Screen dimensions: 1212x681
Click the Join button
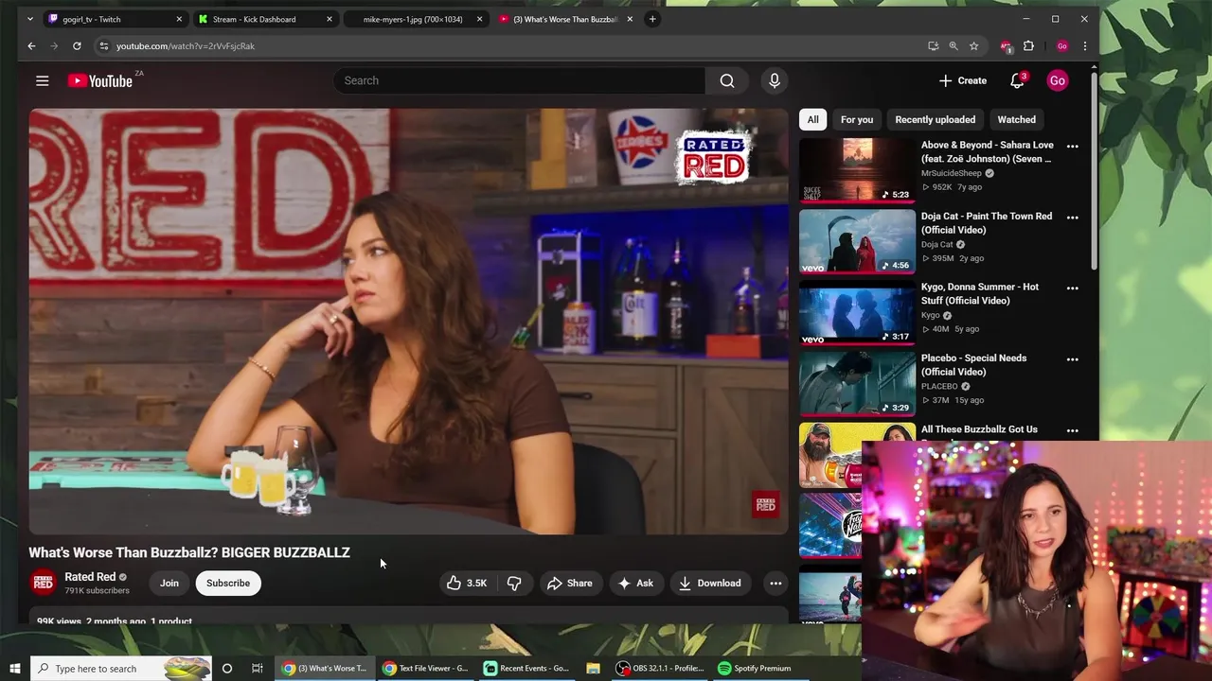pyautogui.click(x=169, y=583)
